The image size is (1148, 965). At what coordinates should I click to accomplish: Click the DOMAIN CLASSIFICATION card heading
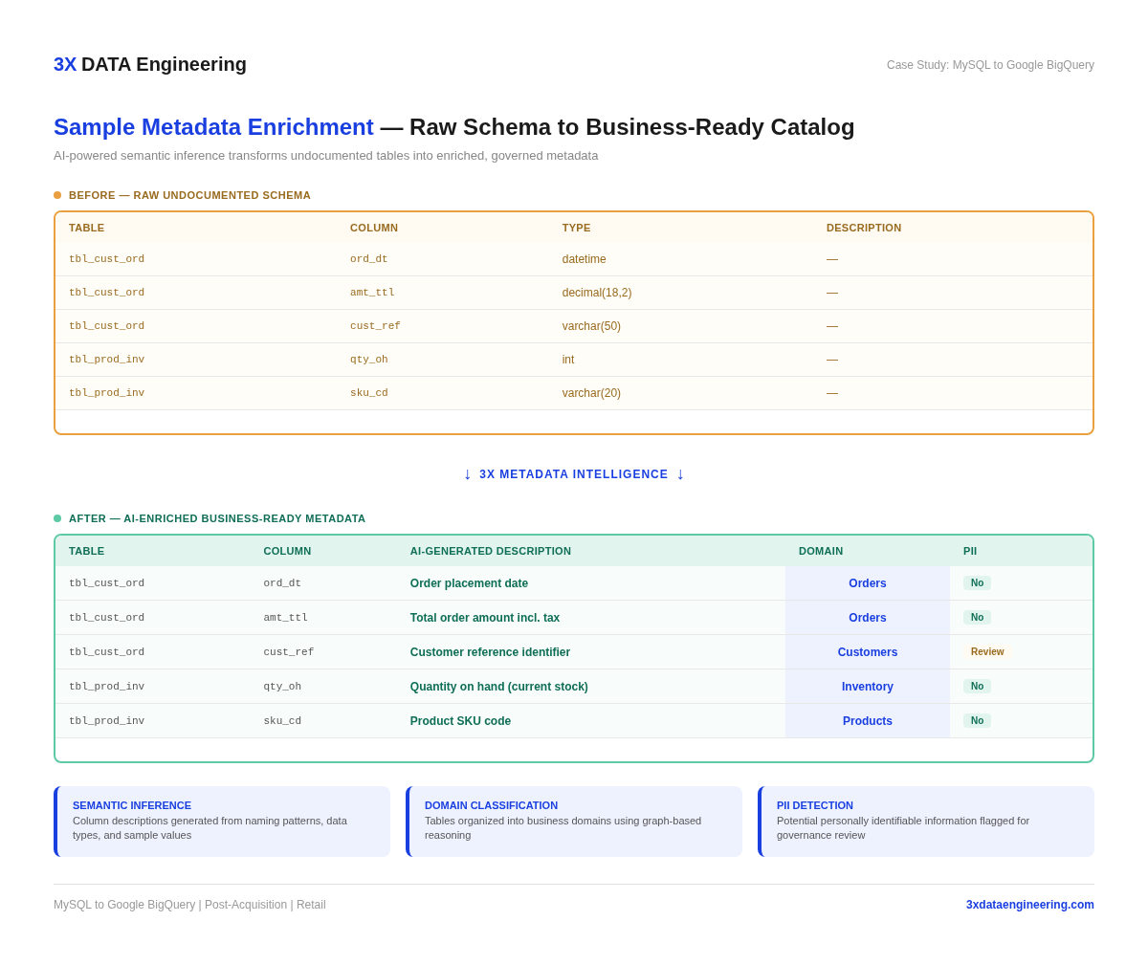(491, 805)
